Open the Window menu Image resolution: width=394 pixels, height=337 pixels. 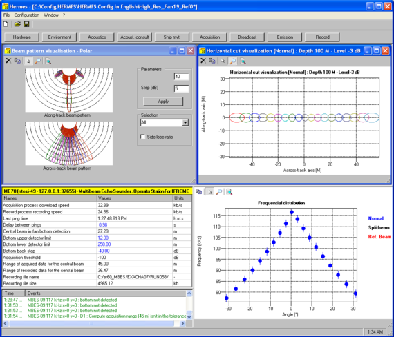click(x=51, y=15)
